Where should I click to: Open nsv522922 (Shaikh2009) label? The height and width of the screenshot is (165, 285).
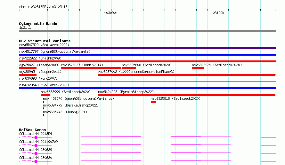40,58
